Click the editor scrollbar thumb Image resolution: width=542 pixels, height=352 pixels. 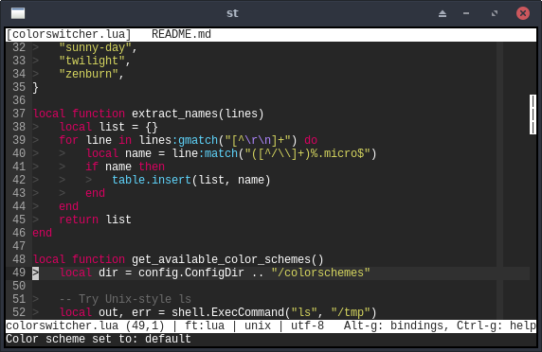[x=533, y=114]
